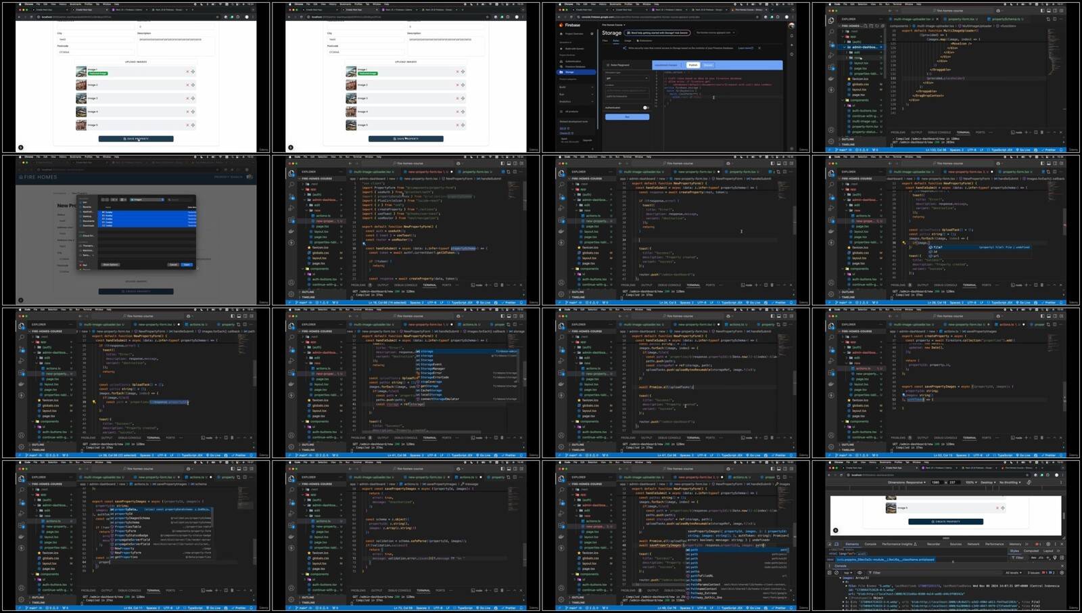The width and height of the screenshot is (1082, 613).
Task: Toggle the Authenticated switch in Rules Playground
Action: 646,108
